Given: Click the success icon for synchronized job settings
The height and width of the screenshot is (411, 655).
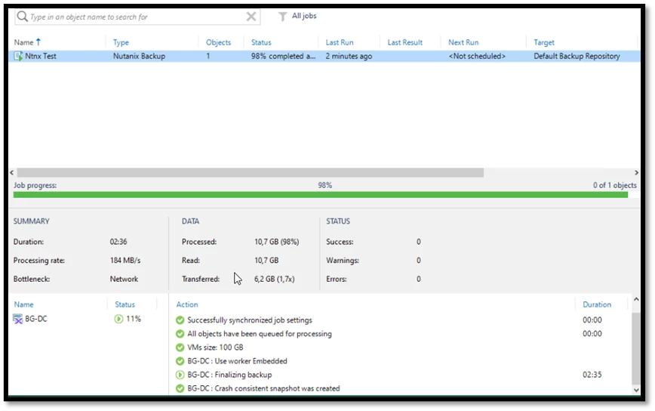Looking at the screenshot, I should (x=180, y=320).
